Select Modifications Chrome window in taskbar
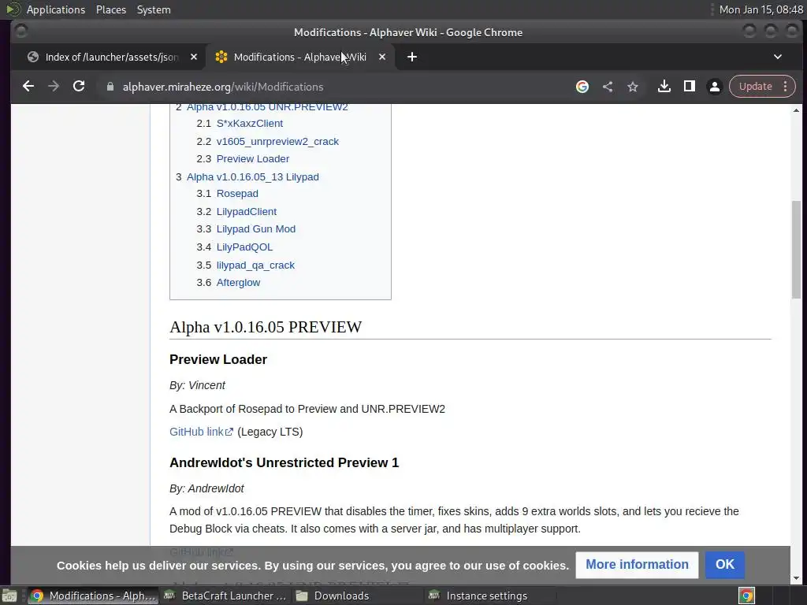 [x=93, y=596]
